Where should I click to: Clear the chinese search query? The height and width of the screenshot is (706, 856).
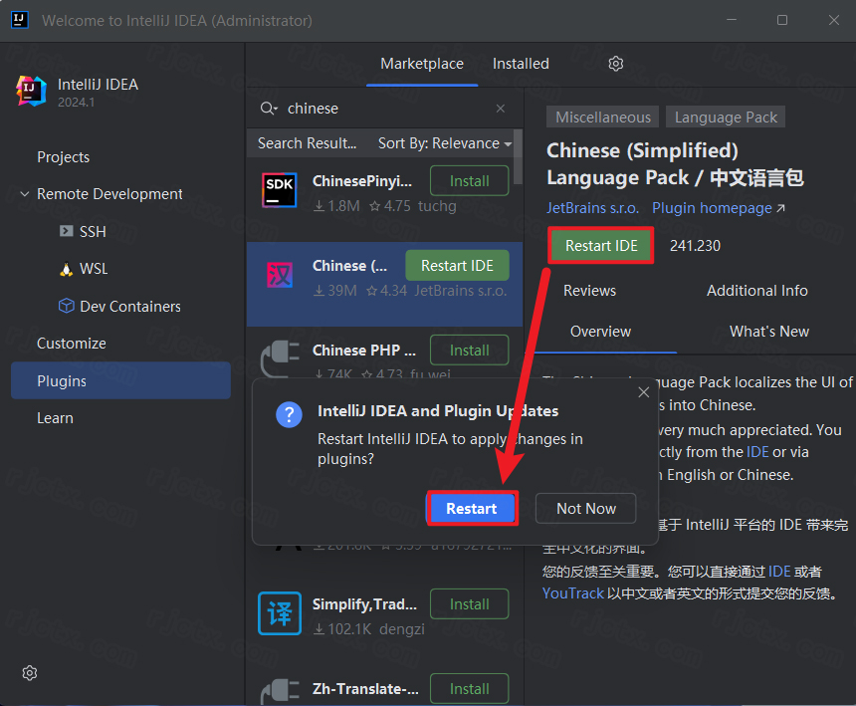pyautogui.click(x=501, y=108)
